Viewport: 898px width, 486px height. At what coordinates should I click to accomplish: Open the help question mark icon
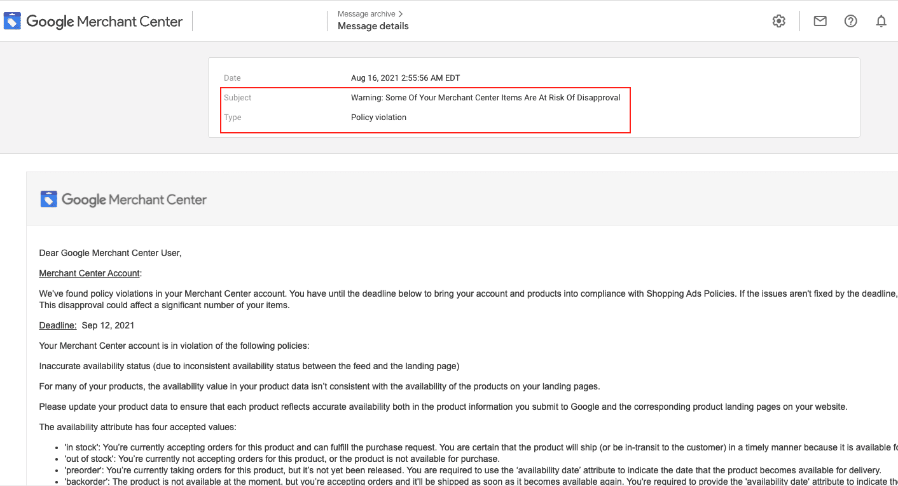[x=851, y=21]
